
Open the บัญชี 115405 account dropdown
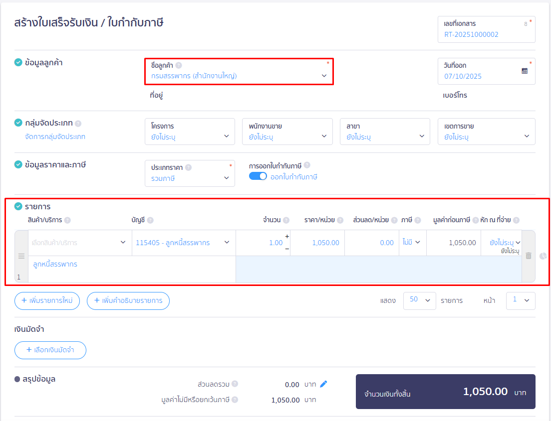click(183, 243)
